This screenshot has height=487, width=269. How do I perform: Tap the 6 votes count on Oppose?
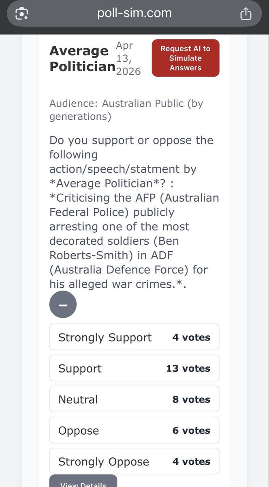tap(191, 431)
